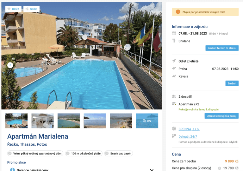
Task: Click the heart icon on Uložit
Action: point(9,9)
